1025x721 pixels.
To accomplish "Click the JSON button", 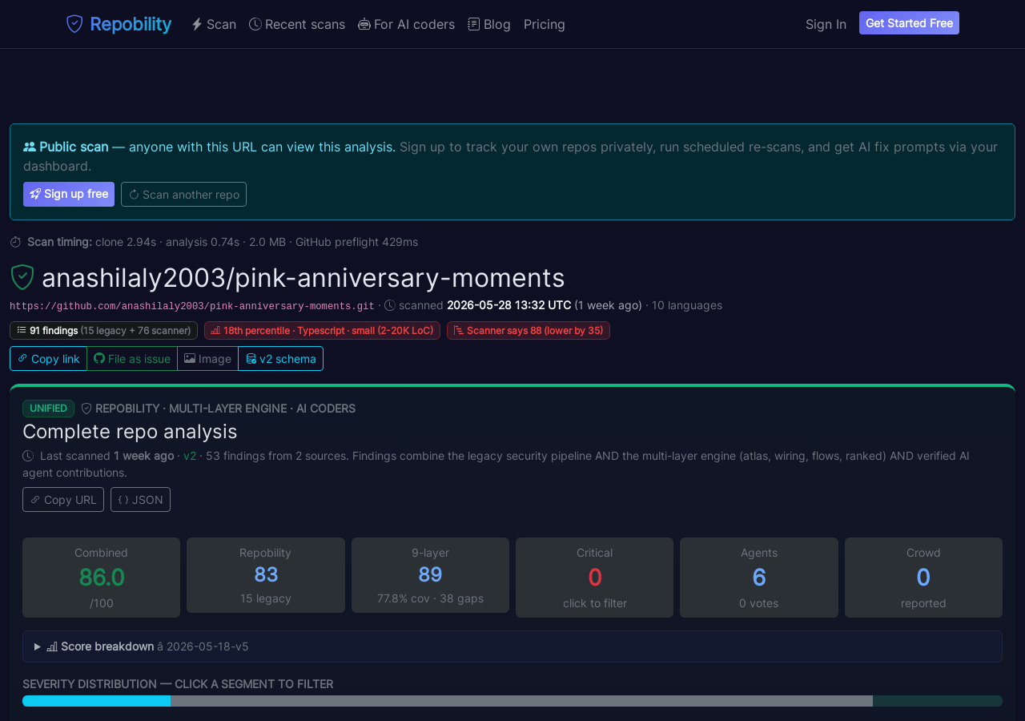I will [140, 499].
